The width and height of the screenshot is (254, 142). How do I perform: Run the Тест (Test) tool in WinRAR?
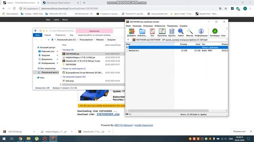152,32
